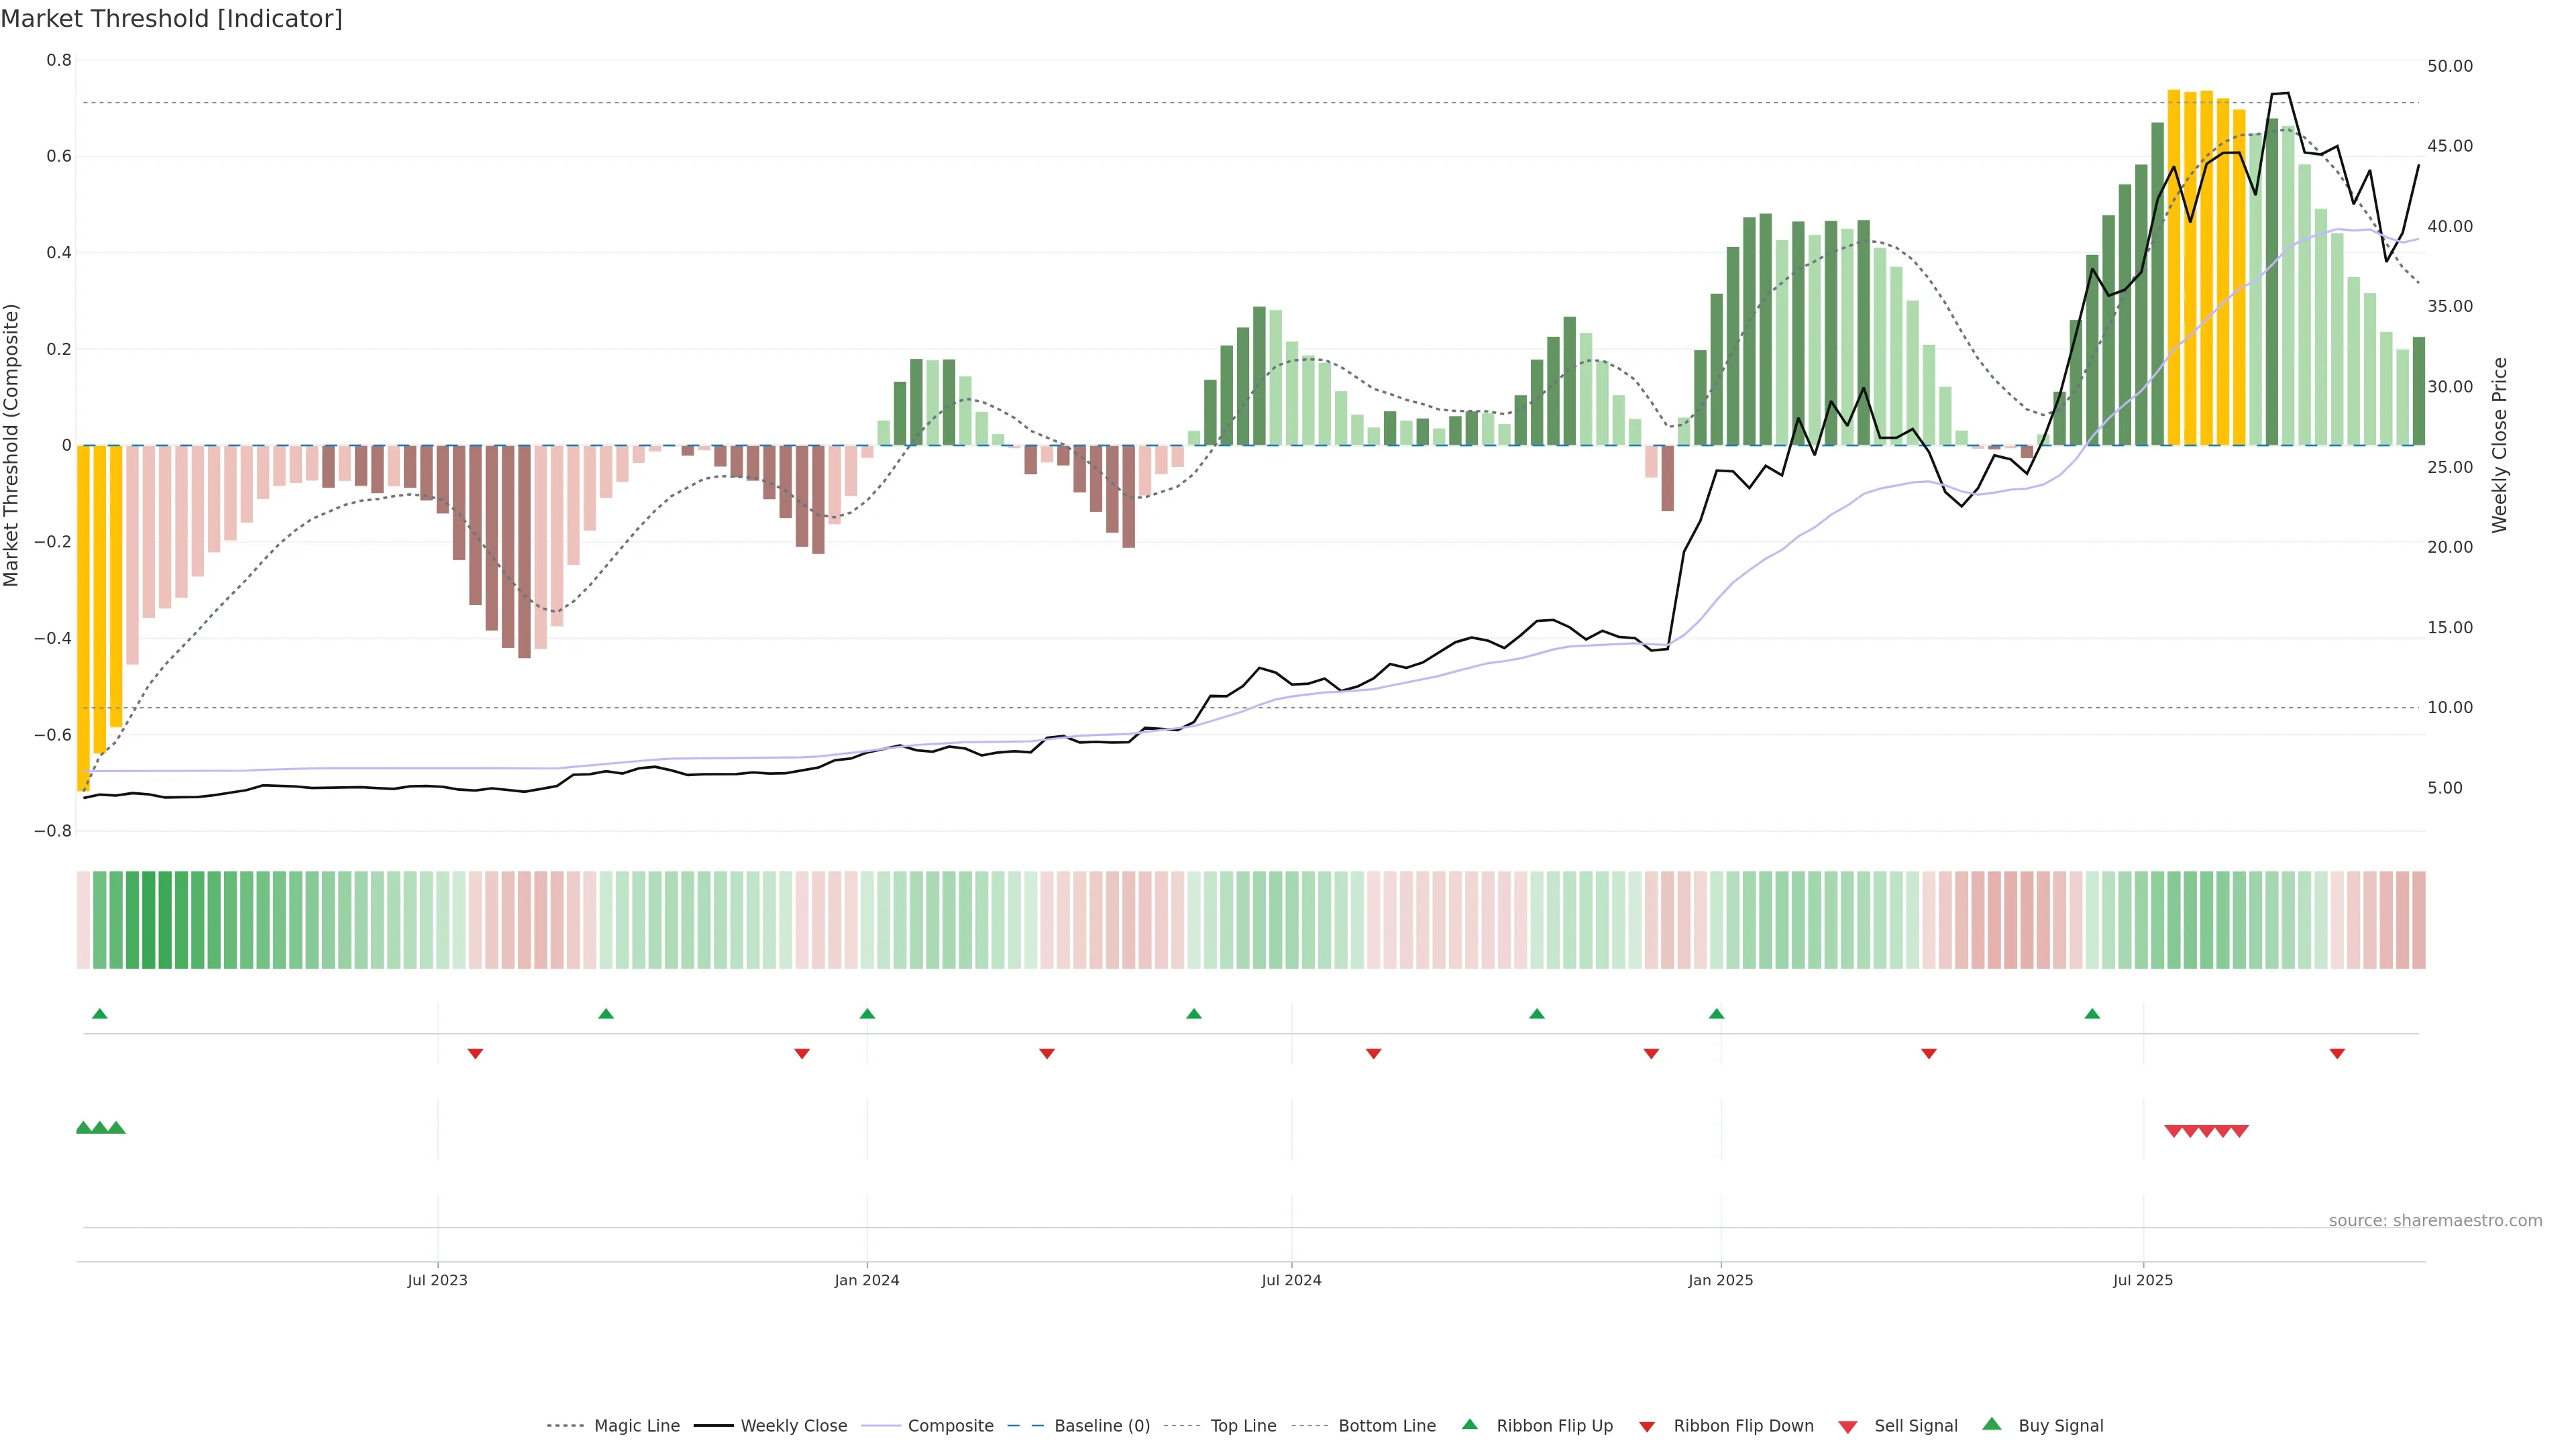Image resolution: width=2576 pixels, height=1449 pixels.
Task: Click the Market Threshold [Indicator] chart title
Action: 171,19
